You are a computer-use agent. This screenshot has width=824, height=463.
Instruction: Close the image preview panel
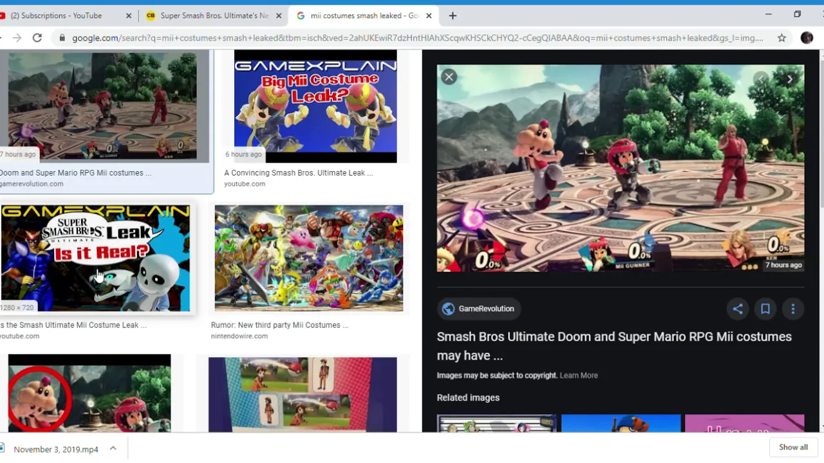point(449,77)
